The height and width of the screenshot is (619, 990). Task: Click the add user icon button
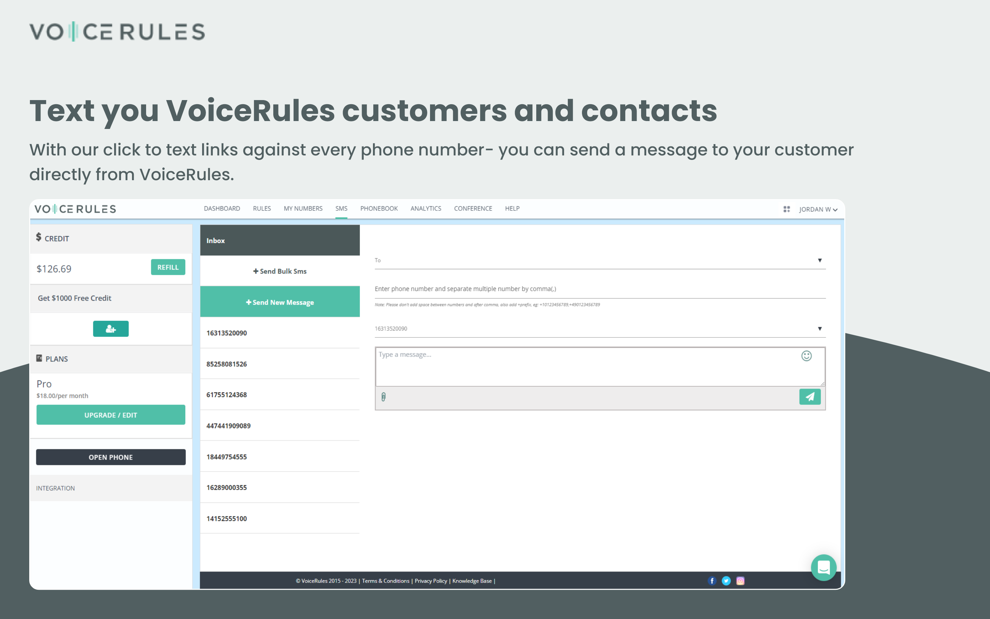pos(111,329)
